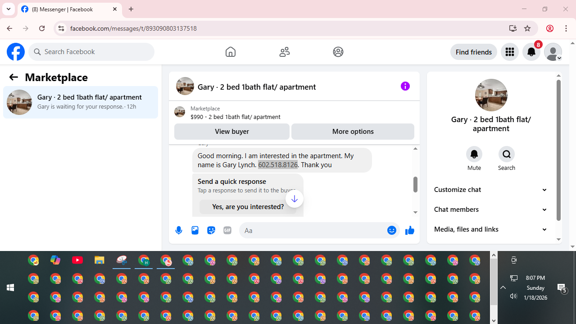The width and height of the screenshot is (576, 324).
Task: Click the Aa message input field
Action: tap(313, 230)
